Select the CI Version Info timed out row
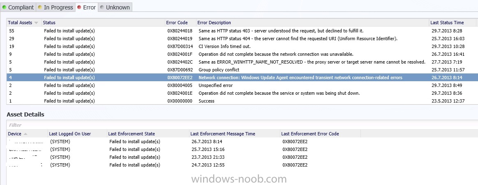This screenshot has width=478, height=185. click(x=241, y=46)
